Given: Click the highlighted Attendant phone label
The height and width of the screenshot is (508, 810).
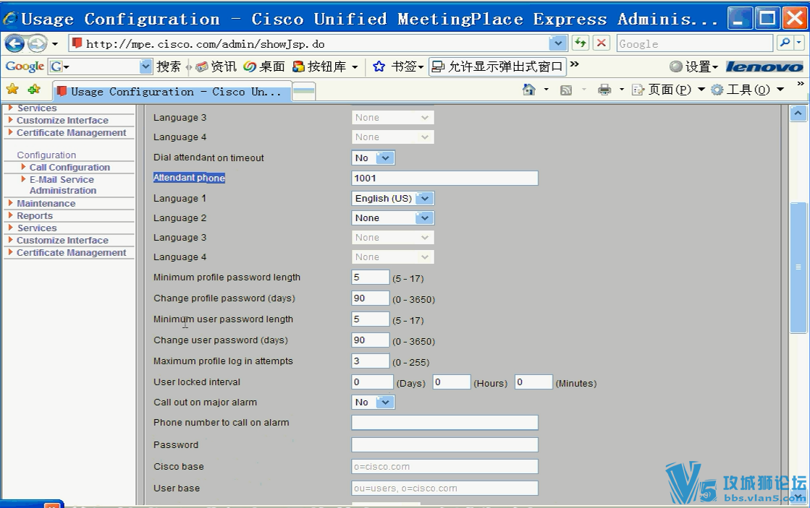Looking at the screenshot, I should (x=189, y=178).
